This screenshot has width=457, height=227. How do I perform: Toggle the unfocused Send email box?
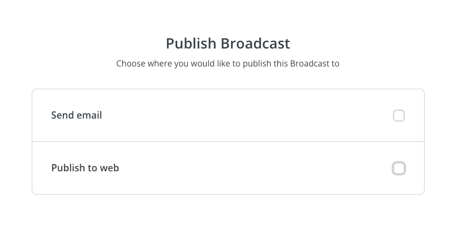399,116
